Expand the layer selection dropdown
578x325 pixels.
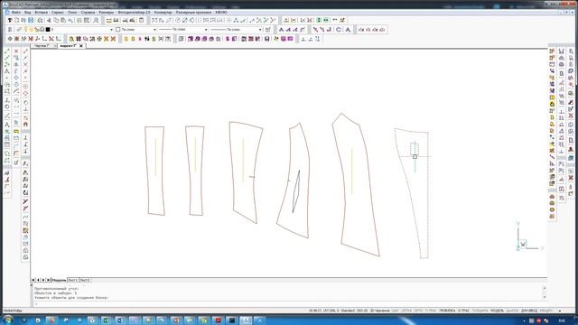(111, 30)
